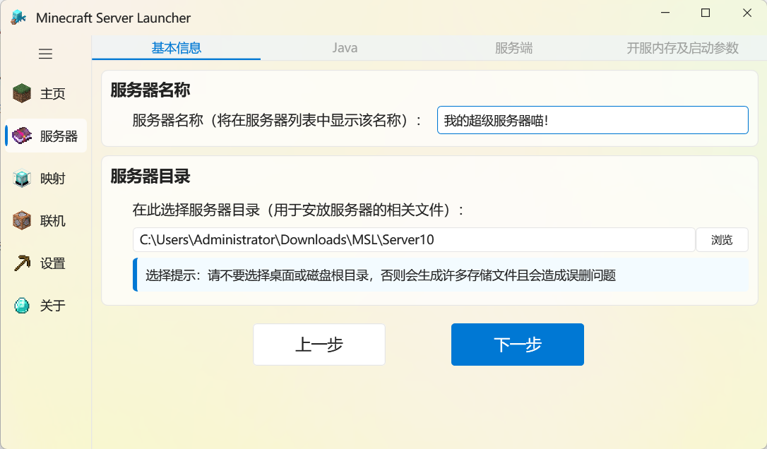The image size is (767, 449).
Task: Switch to the 基本信息 tab
Action: pos(177,48)
